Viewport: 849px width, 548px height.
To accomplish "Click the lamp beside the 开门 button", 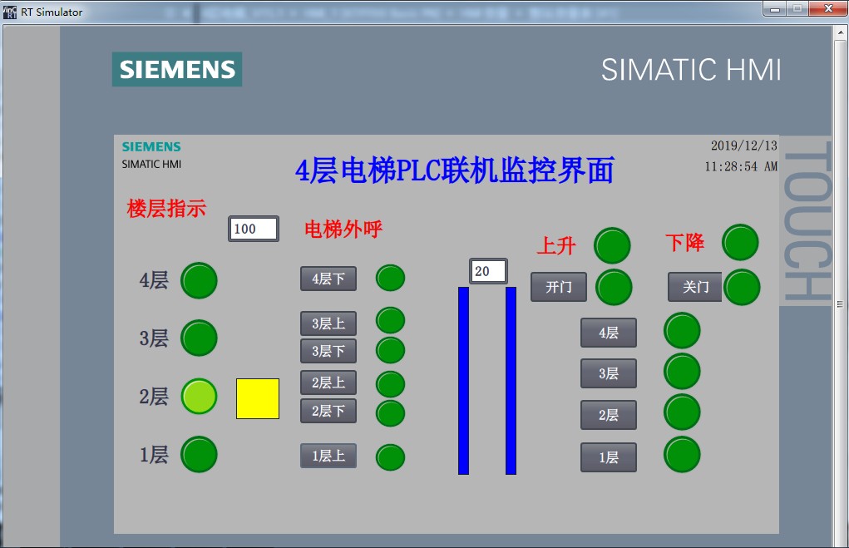I will [x=613, y=287].
